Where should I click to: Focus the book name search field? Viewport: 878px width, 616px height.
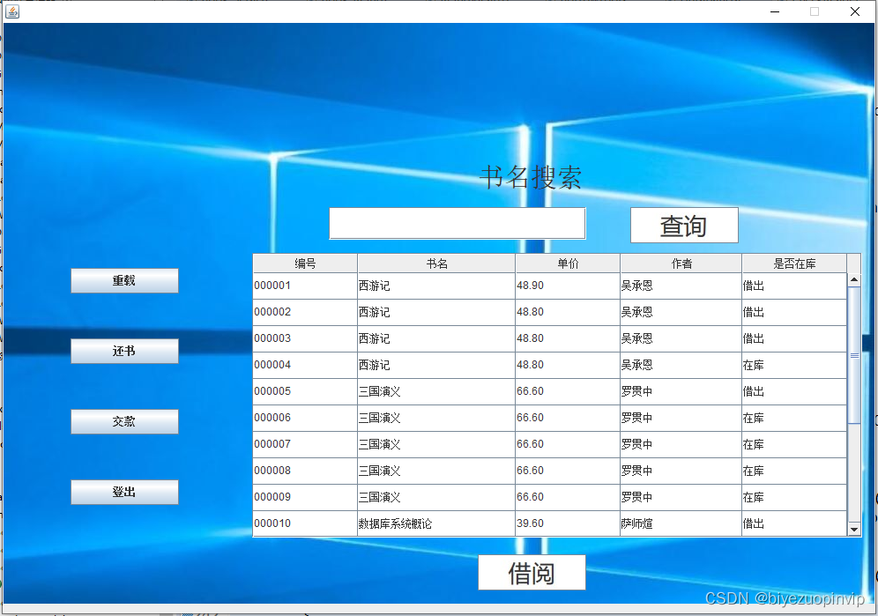457,224
